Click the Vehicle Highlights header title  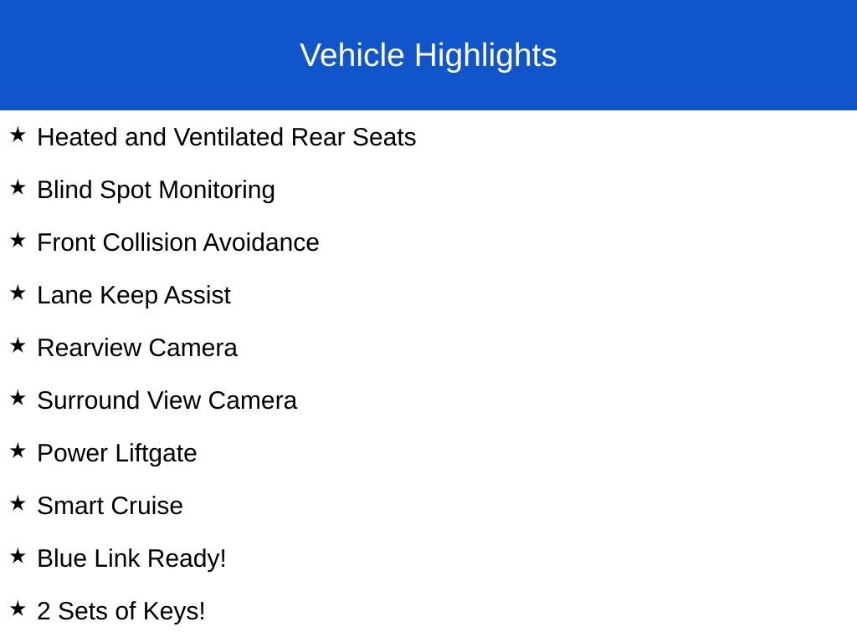click(428, 55)
